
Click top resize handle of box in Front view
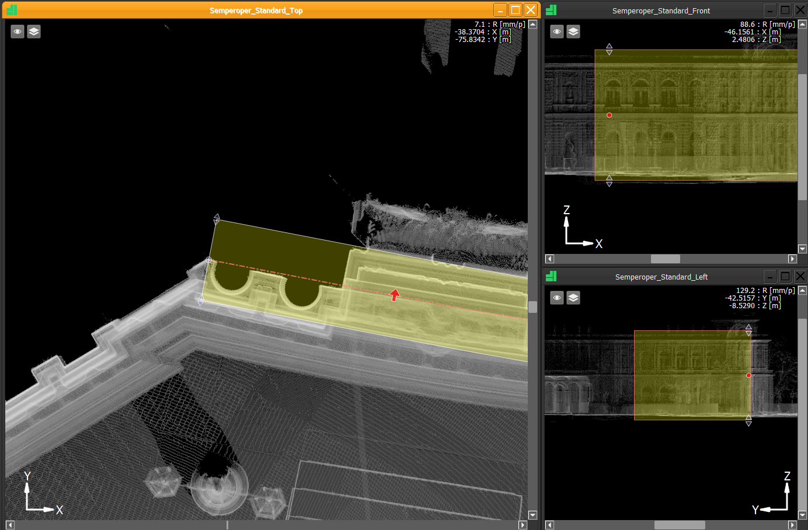pyautogui.click(x=609, y=49)
